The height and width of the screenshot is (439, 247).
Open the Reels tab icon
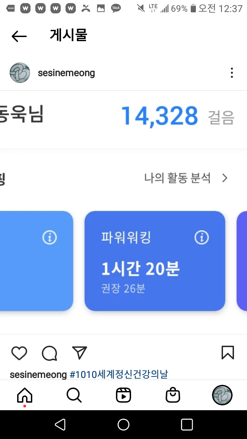point(123,395)
